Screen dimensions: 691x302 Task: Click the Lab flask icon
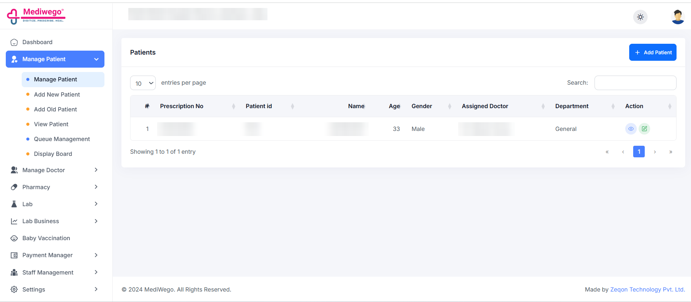click(14, 204)
